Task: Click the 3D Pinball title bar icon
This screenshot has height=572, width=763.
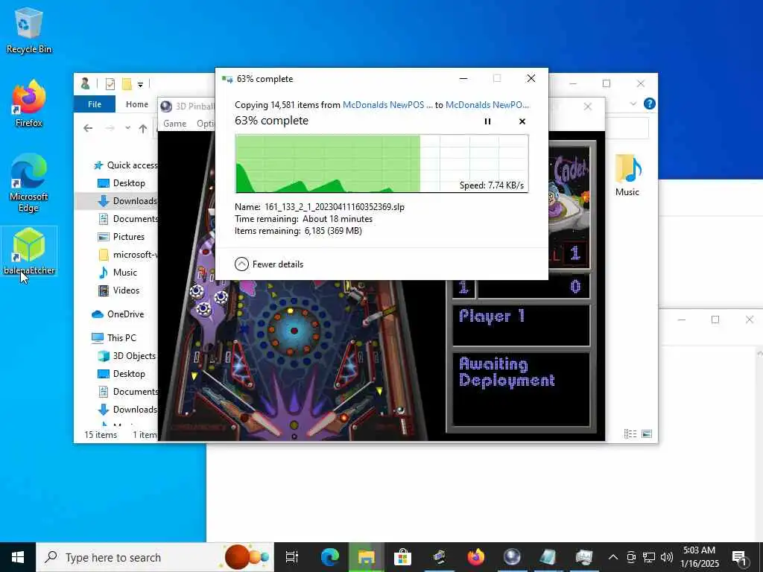Action: [x=166, y=106]
